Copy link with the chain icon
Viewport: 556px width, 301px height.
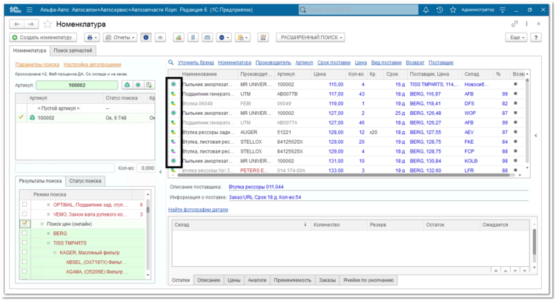(x=514, y=24)
